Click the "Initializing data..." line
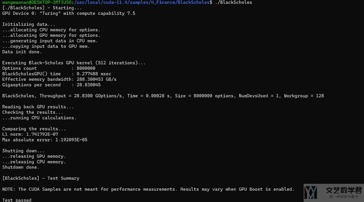 (x=28, y=24)
